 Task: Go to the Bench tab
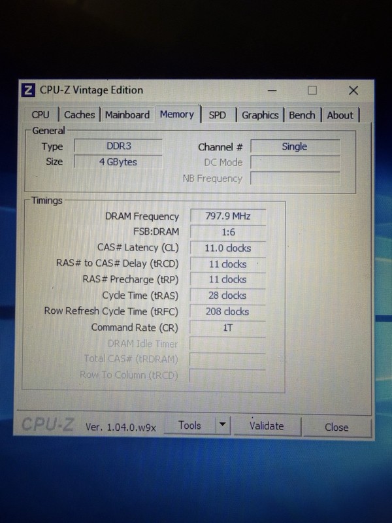[302, 115]
